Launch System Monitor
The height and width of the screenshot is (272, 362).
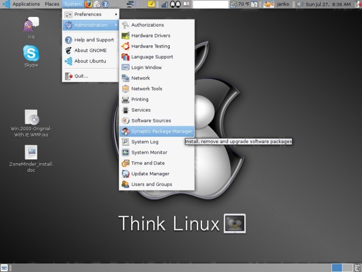coord(157,152)
